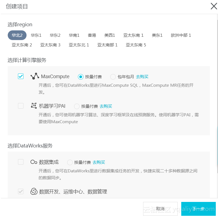Viewport: 218px width, 216px height.
Task: Click the 创建项目 dialog title
Action: [17, 6]
